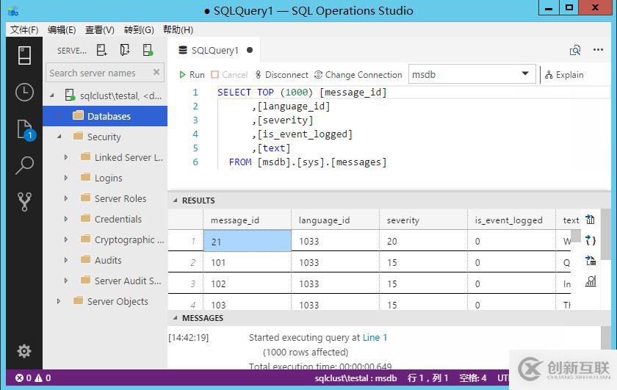Disconnect from the server
Screen dimensions: 617x390
pyautogui.click(x=281, y=75)
